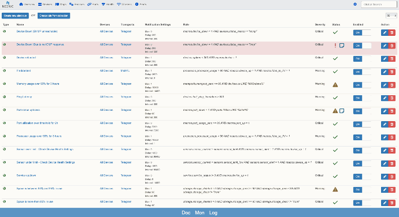Click the Global Search field
The height and width of the screenshot is (217, 399).
(379, 4)
